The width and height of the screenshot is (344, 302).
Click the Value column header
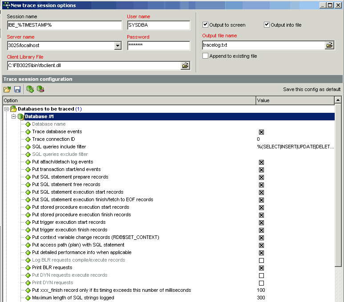[295, 100]
